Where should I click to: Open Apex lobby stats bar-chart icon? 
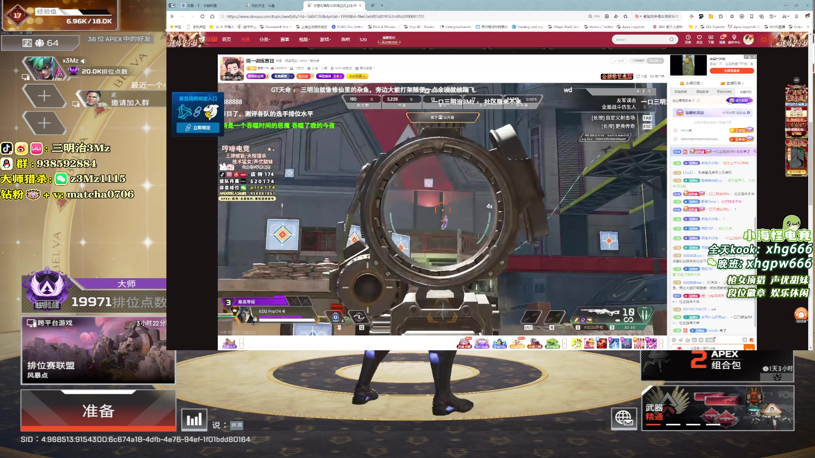[x=194, y=419]
